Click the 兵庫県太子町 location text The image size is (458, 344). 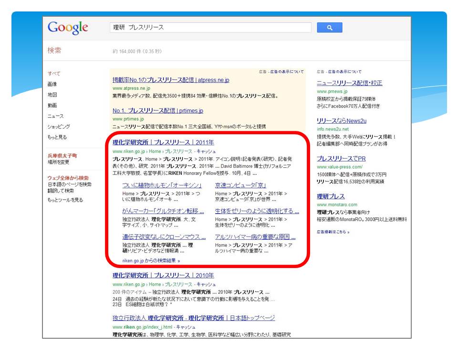coord(62,156)
